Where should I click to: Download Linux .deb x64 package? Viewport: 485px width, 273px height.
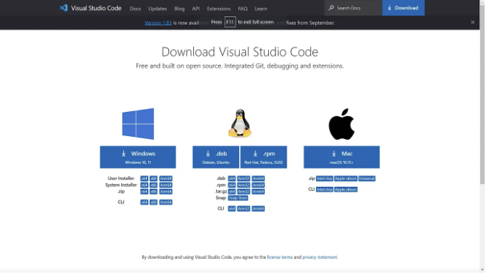232,178
